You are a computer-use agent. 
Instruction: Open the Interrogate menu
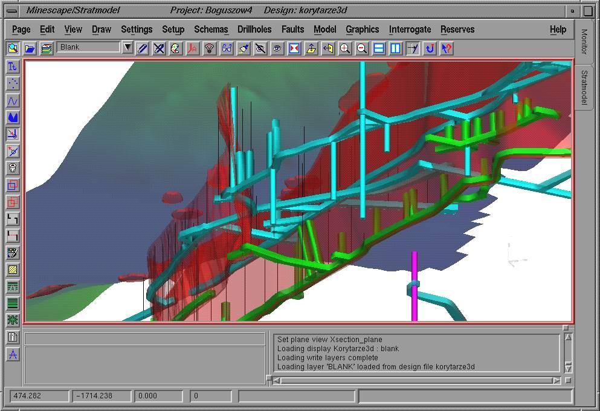tap(410, 30)
